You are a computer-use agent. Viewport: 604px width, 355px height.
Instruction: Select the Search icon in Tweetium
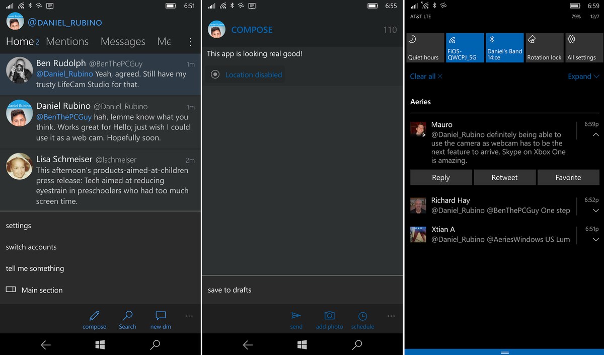coord(127,319)
